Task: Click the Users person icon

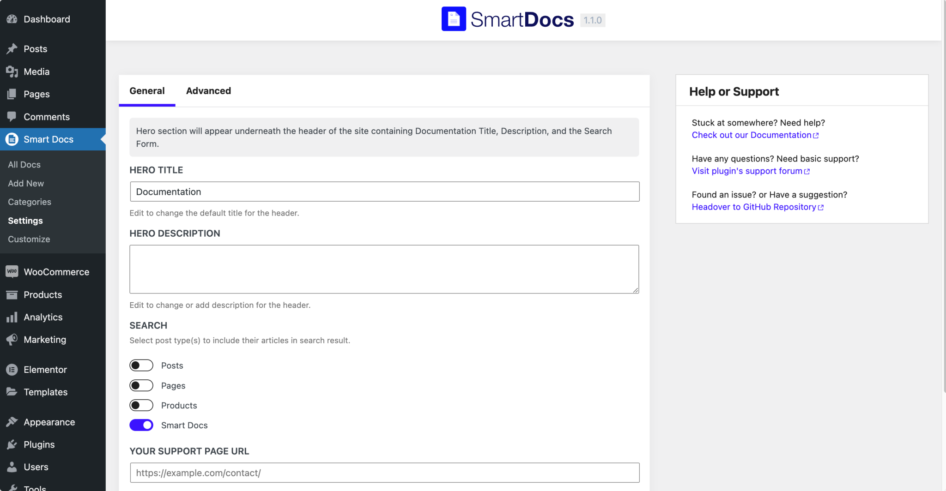Action: (x=12, y=467)
